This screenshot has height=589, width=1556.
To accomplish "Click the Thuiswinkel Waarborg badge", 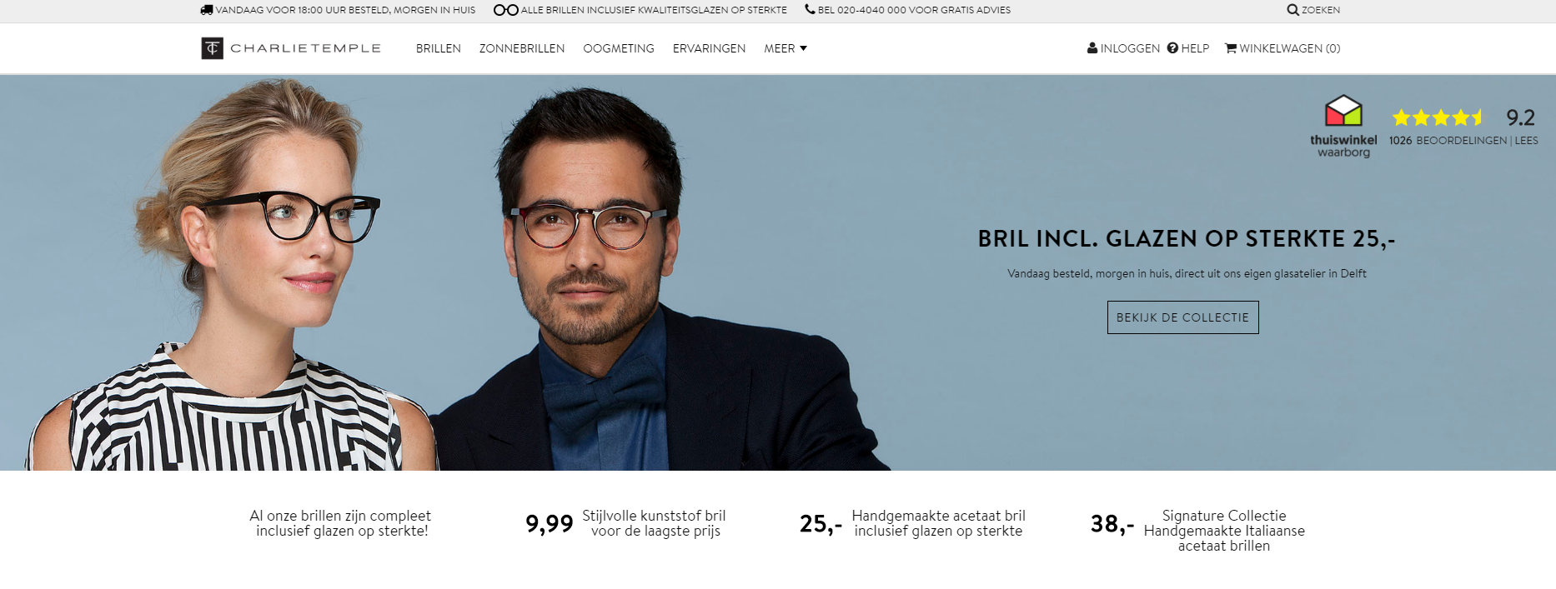I will (1343, 127).
